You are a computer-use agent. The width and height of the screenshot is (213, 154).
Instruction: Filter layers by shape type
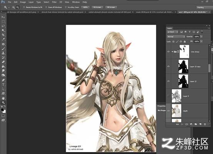194,32
